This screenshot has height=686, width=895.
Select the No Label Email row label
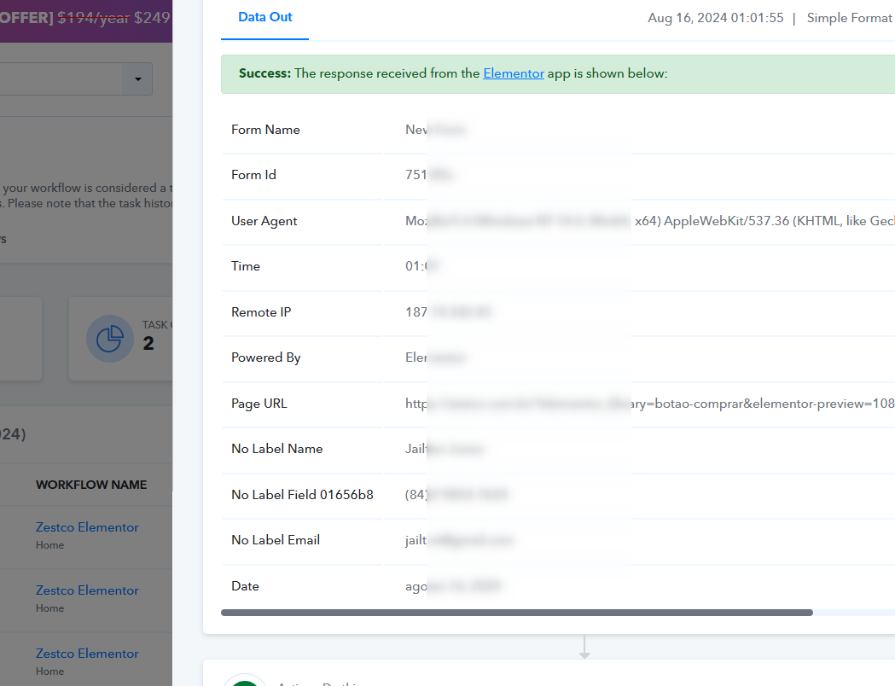tap(275, 540)
